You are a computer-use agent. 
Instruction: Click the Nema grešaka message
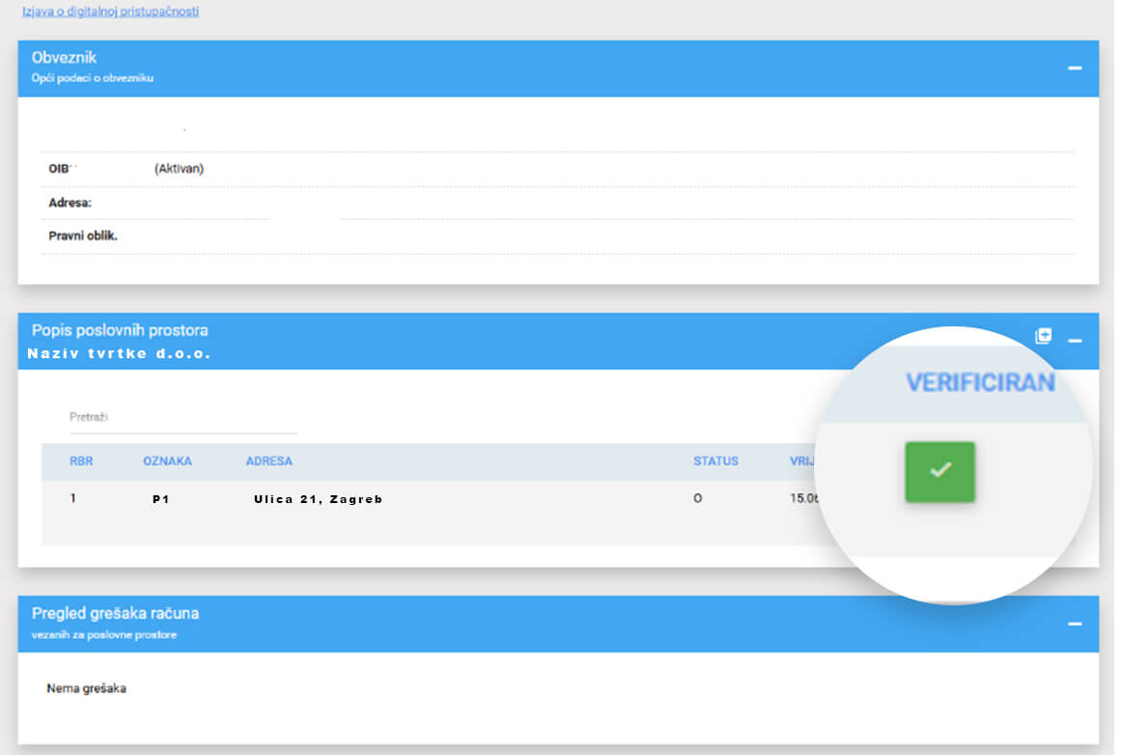point(86,688)
